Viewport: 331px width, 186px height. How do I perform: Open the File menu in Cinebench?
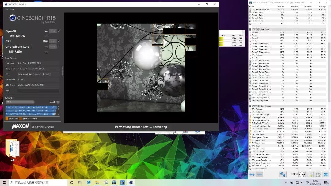pyautogui.click(x=6, y=9)
